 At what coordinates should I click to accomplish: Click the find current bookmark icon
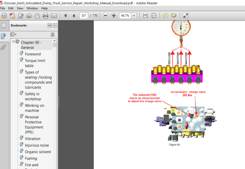point(53,35)
